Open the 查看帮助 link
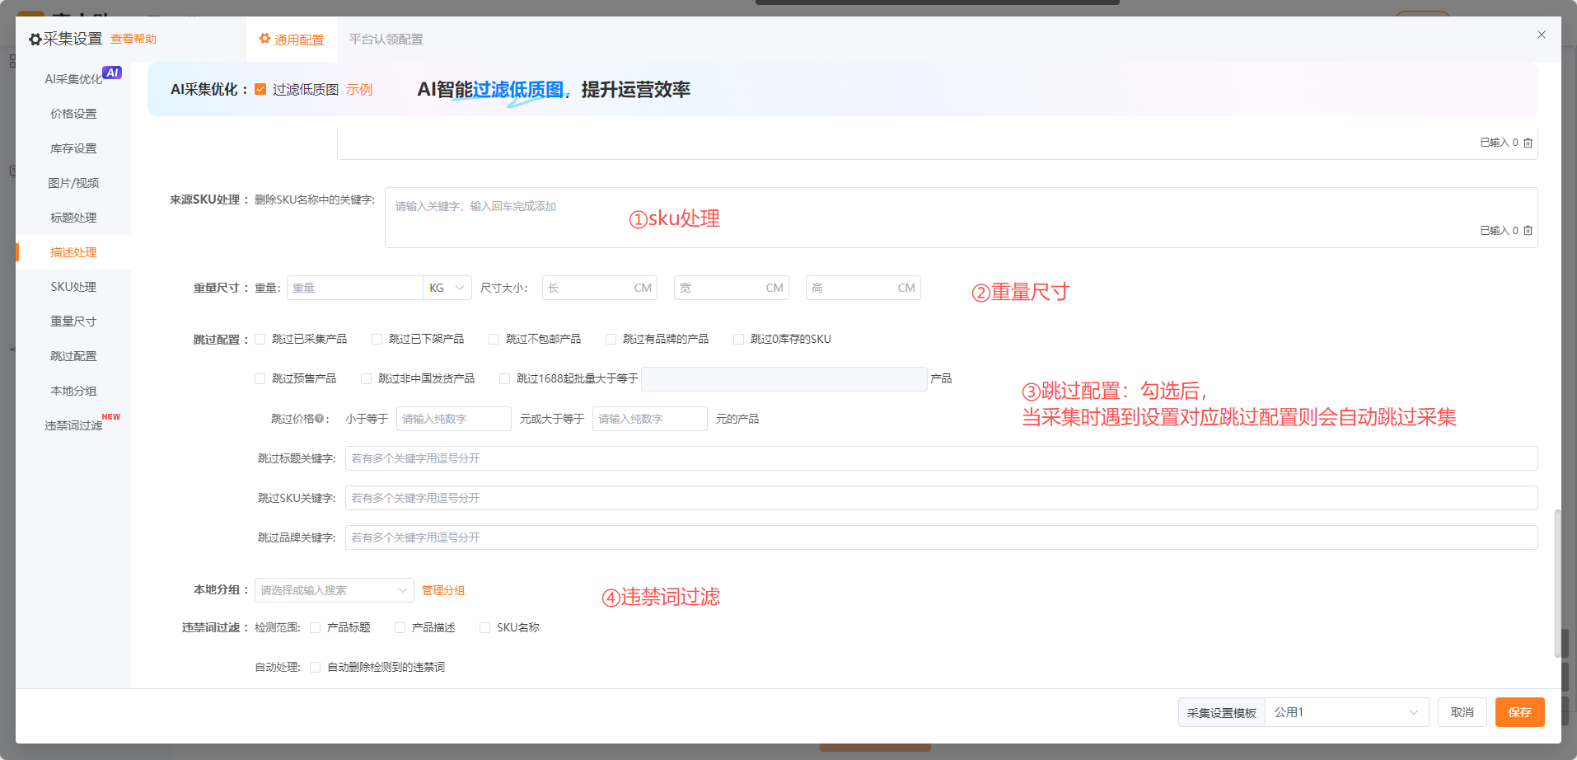 133,39
